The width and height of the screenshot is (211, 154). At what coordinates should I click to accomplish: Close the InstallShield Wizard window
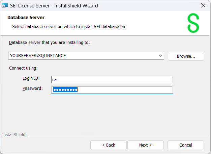(x=203, y=5)
